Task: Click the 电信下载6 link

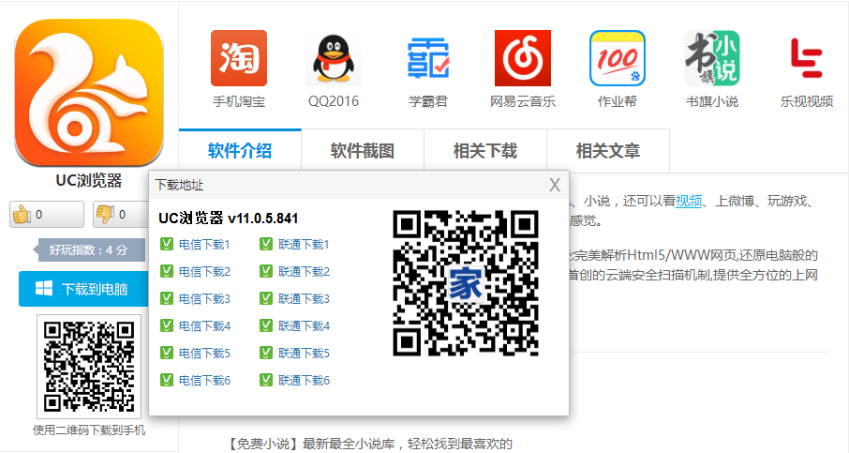Action: [x=204, y=381]
